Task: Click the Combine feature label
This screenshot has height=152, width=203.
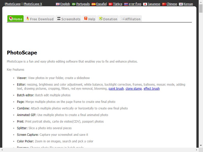Action: 23,108
